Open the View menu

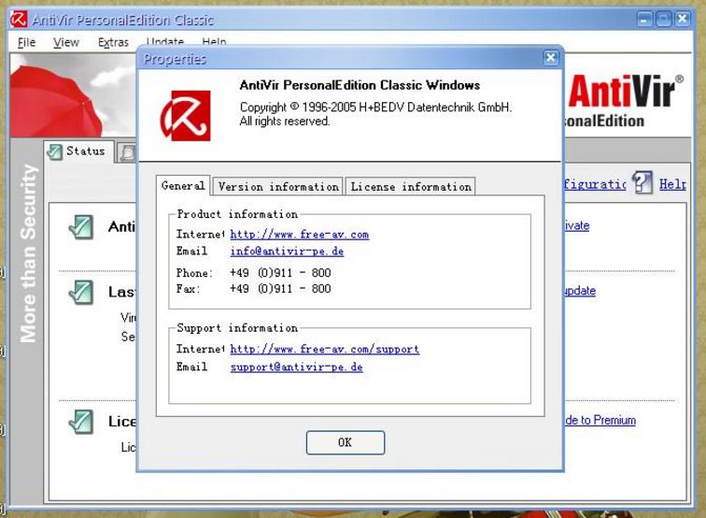(x=65, y=42)
